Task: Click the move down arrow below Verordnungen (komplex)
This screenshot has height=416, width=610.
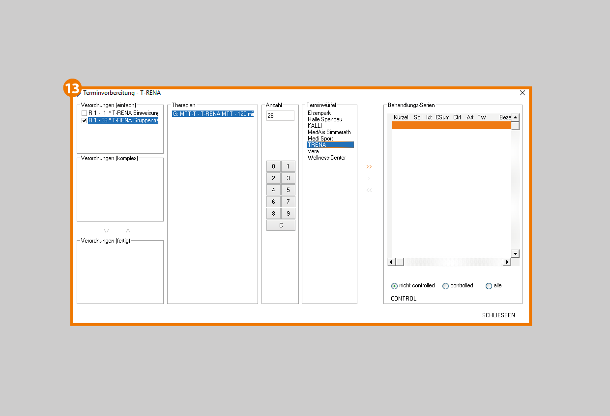Action: [x=106, y=231]
